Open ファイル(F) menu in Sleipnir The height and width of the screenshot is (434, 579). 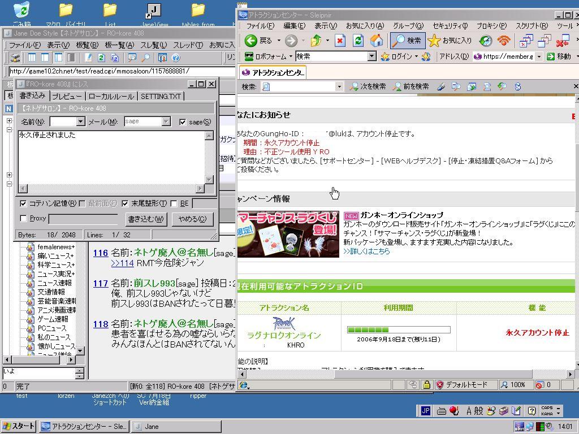(260, 26)
